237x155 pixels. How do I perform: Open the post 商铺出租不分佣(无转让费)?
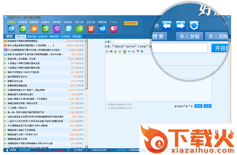click(20, 94)
